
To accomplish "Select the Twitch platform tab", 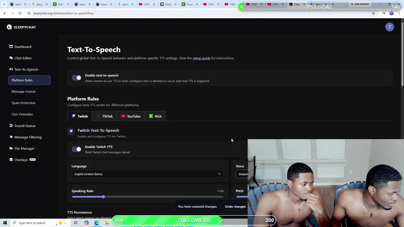I will [x=80, y=116].
